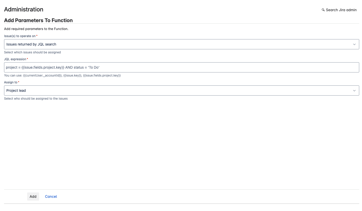Click the Assign to field label
Image resolution: width=362 pixels, height=211 pixels.
(10, 82)
